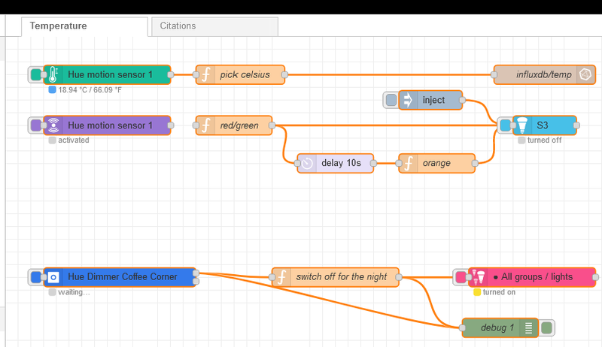Click input port of debug 1 node
The image size is (602, 347).
(462, 328)
